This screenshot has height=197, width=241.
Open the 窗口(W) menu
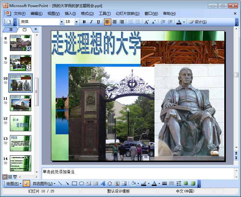click(x=151, y=14)
